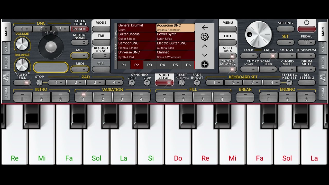Click the plus add icon in display

pos(205,64)
